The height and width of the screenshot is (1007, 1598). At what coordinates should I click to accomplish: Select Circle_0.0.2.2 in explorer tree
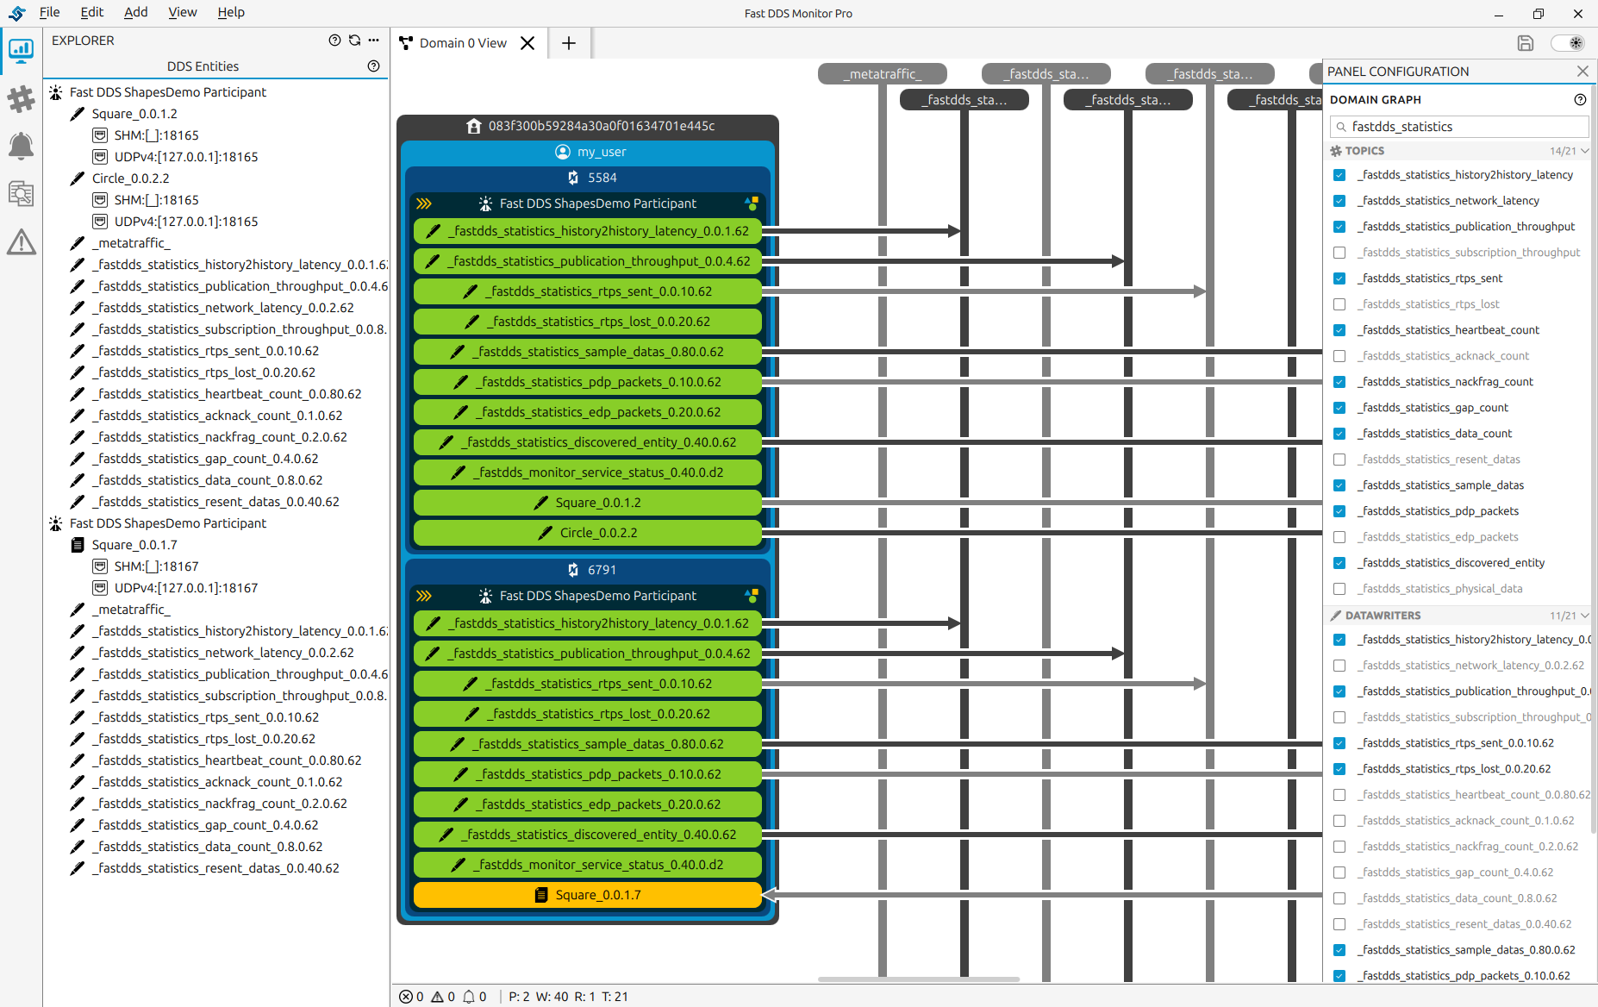(131, 178)
